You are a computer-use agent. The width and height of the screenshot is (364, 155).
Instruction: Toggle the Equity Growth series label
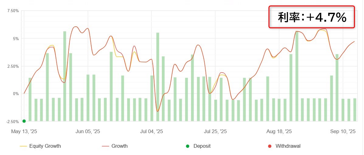point(45,146)
